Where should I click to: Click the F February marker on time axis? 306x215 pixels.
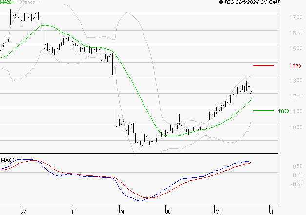tap(73, 212)
